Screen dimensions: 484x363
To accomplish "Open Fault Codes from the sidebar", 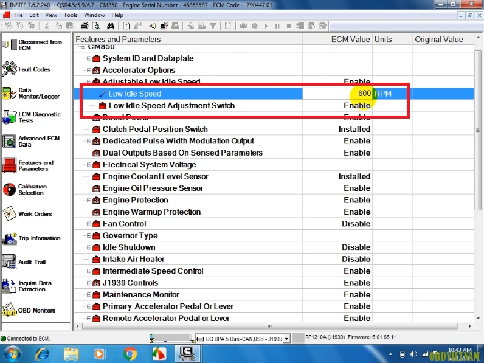I will [x=26, y=69].
